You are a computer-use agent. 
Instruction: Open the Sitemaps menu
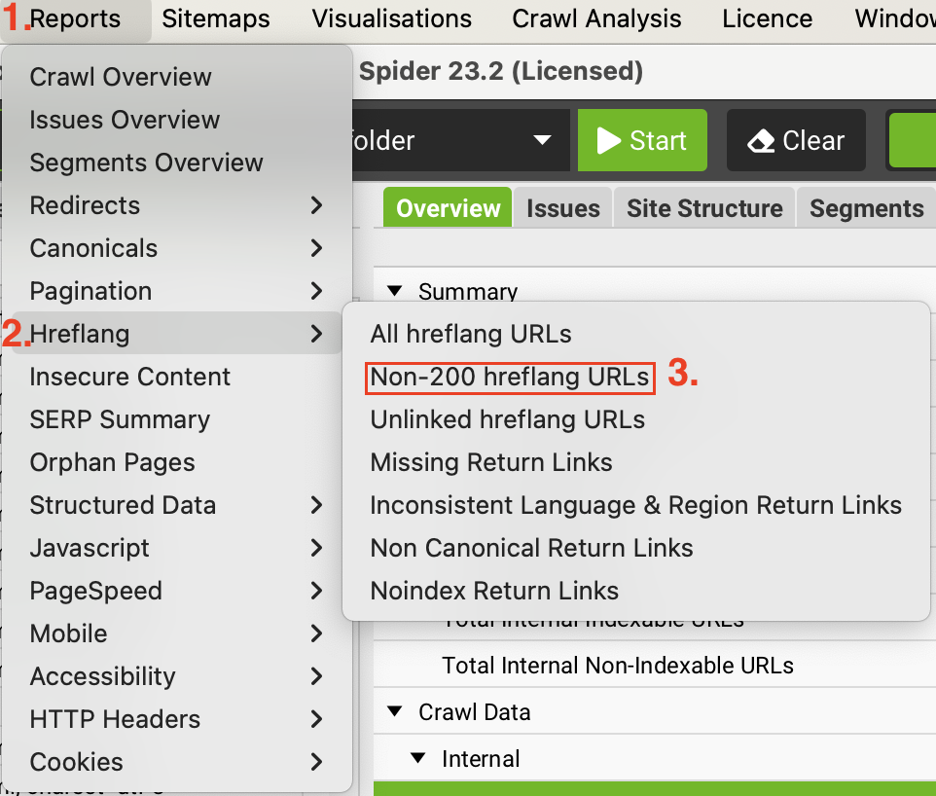coord(216,18)
